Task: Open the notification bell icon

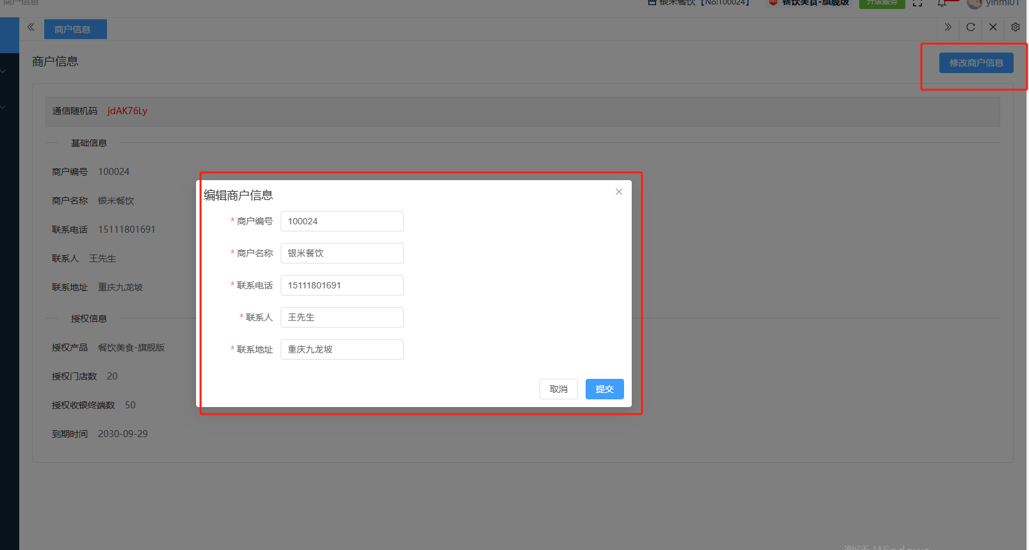Action: click(x=942, y=3)
